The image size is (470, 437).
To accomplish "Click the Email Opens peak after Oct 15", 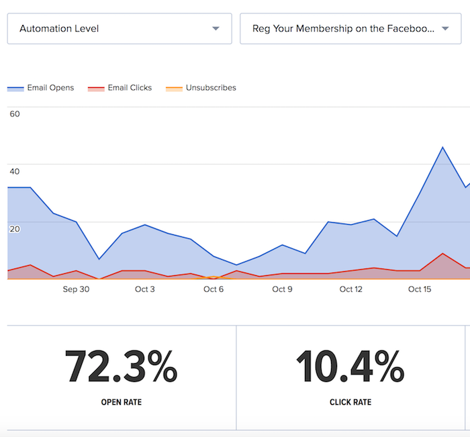I will point(442,147).
